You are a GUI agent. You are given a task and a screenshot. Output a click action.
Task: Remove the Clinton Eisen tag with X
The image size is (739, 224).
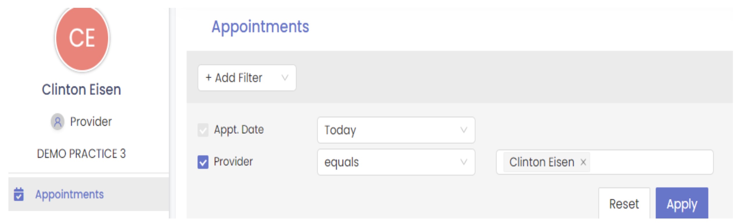click(x=583, y=162)
